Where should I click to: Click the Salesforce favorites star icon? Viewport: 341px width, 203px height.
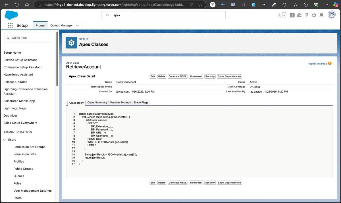[279, 15]
